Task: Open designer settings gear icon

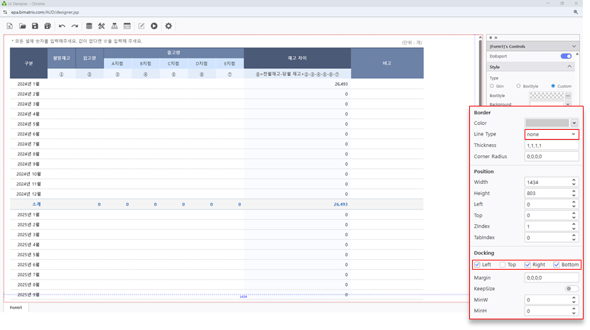Action: click(168, 26)
